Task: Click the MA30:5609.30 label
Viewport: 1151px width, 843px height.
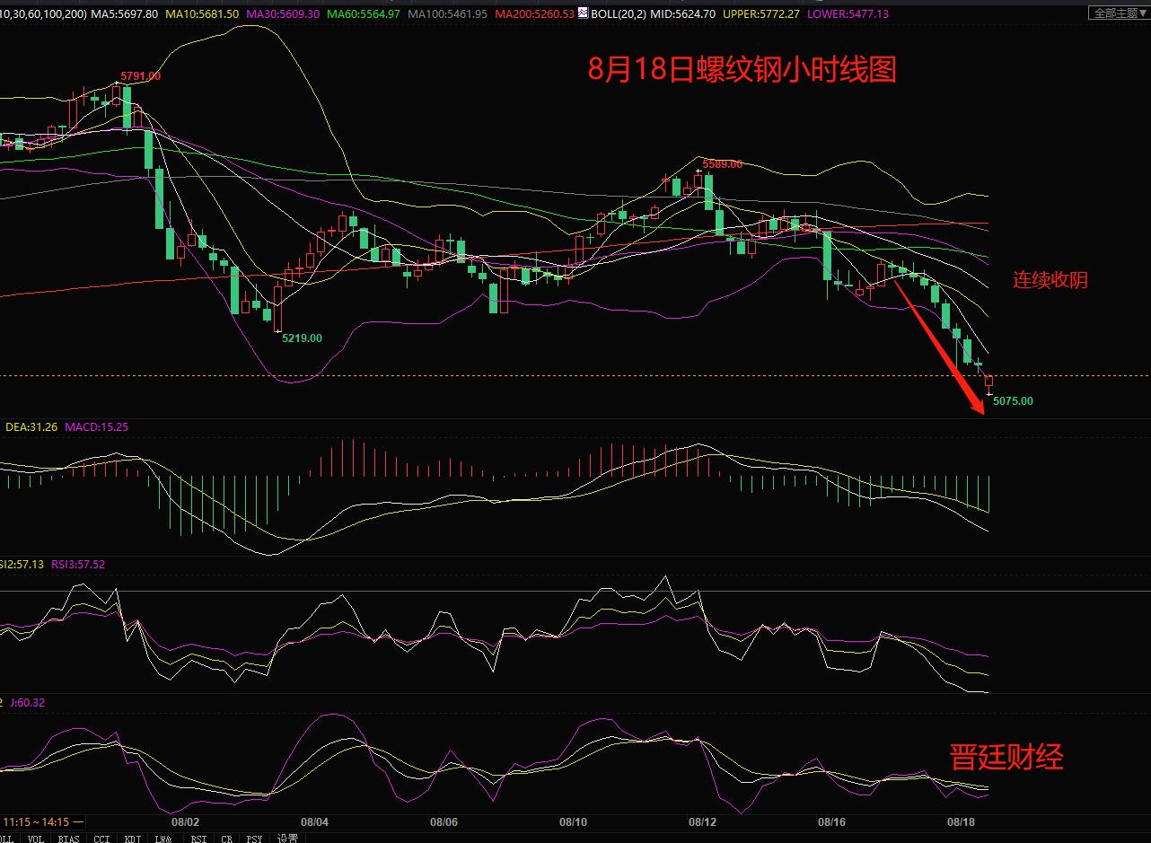Action: pyautogui.click(x=283, y=13)
